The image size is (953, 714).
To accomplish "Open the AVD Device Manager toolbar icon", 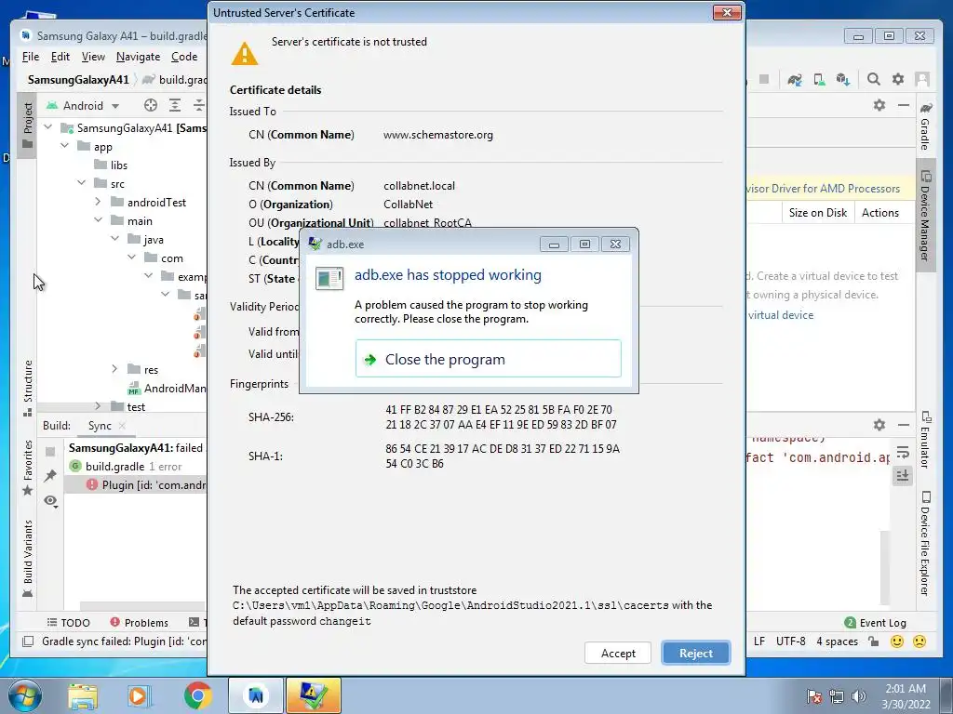I will 819,80.
